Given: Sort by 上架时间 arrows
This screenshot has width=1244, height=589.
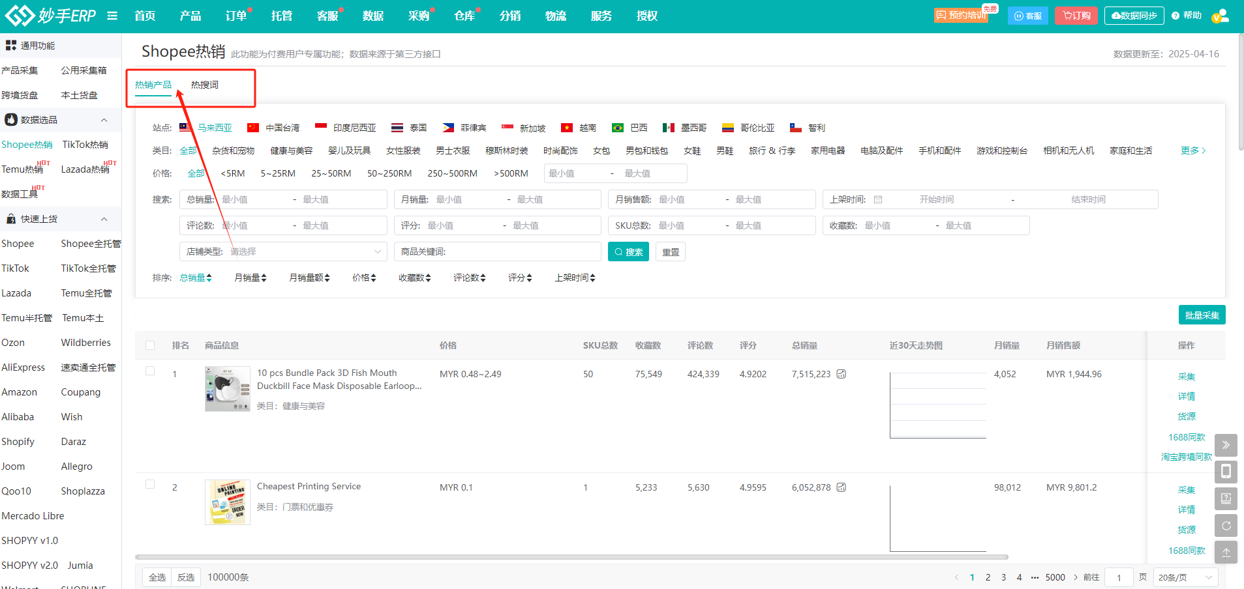Looking at the screenshot, I should (592, 278).
